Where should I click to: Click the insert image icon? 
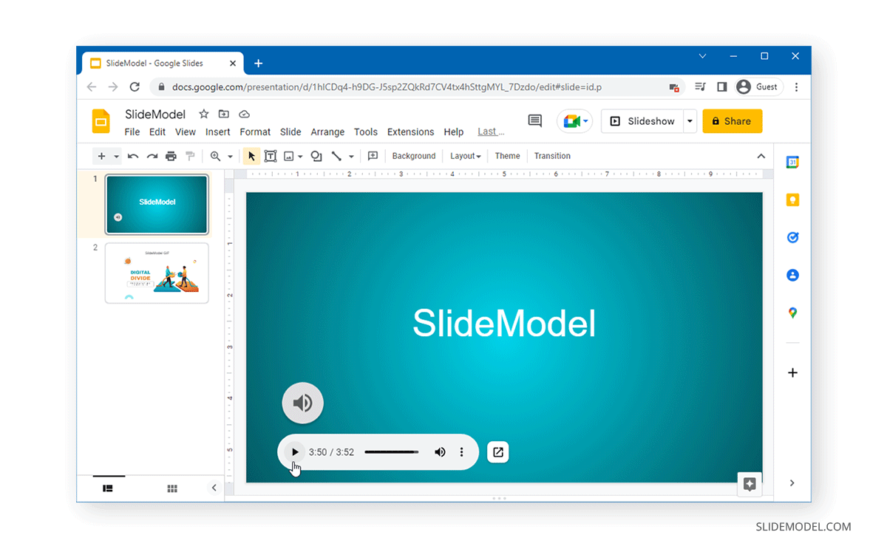(x=289, y=156)
